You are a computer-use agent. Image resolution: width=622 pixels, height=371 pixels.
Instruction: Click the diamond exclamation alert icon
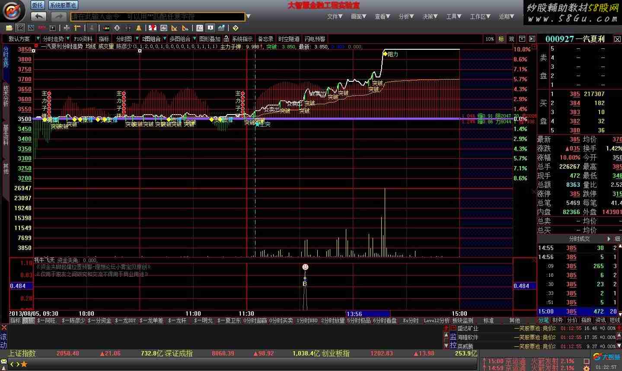(117, 28)
